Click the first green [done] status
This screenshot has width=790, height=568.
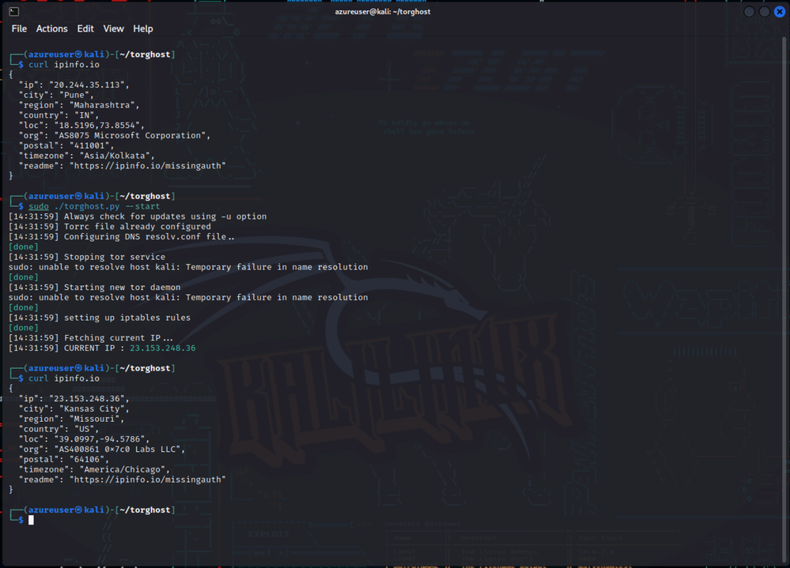(23, 247)
